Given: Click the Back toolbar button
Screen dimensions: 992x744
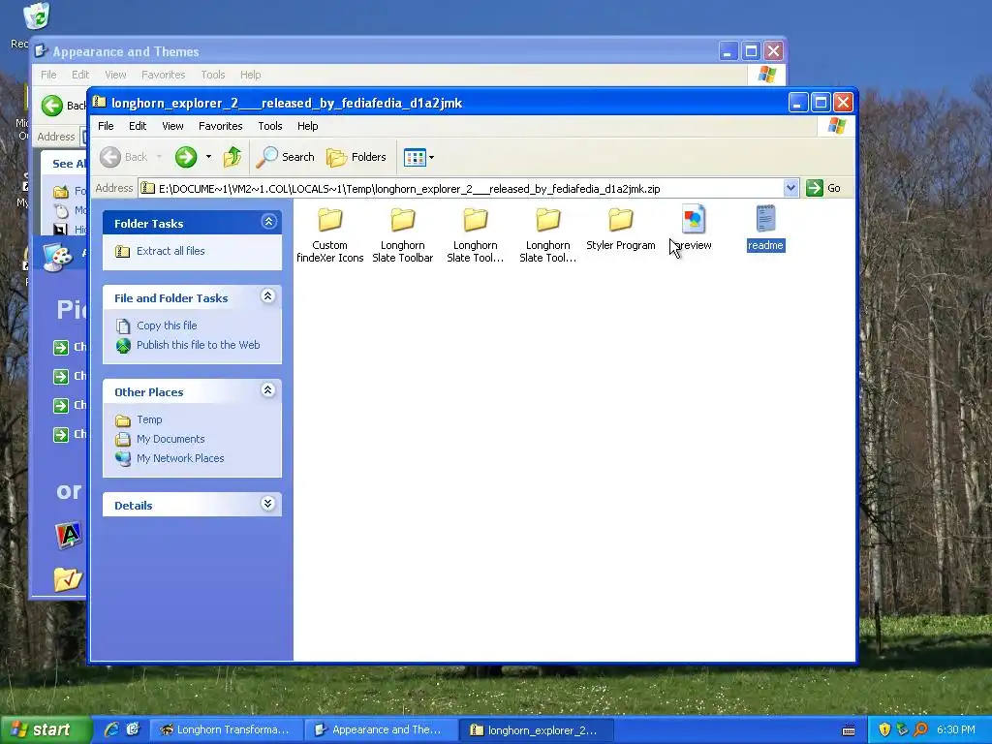Looking at the screenshot, I should tap(124, 157).
